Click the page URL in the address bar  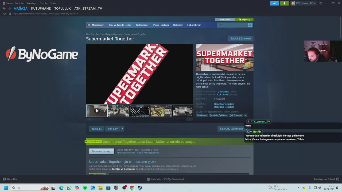point(45,14)
